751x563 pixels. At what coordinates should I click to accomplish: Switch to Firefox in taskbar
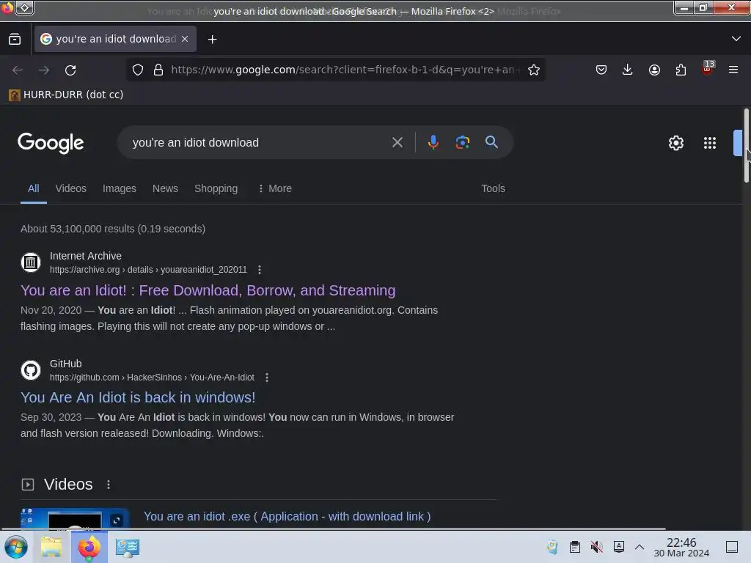[89, 547]
